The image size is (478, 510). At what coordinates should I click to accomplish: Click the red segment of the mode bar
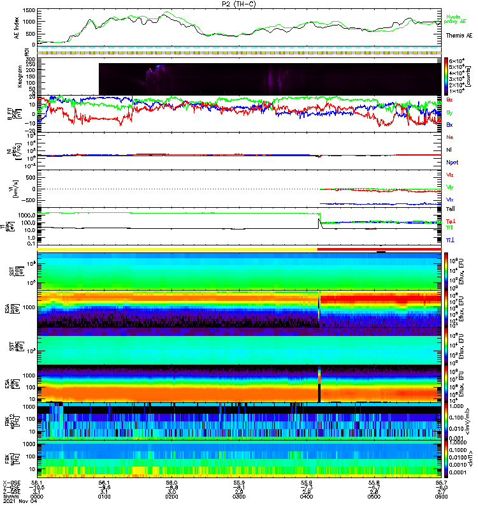click(379, 249)
